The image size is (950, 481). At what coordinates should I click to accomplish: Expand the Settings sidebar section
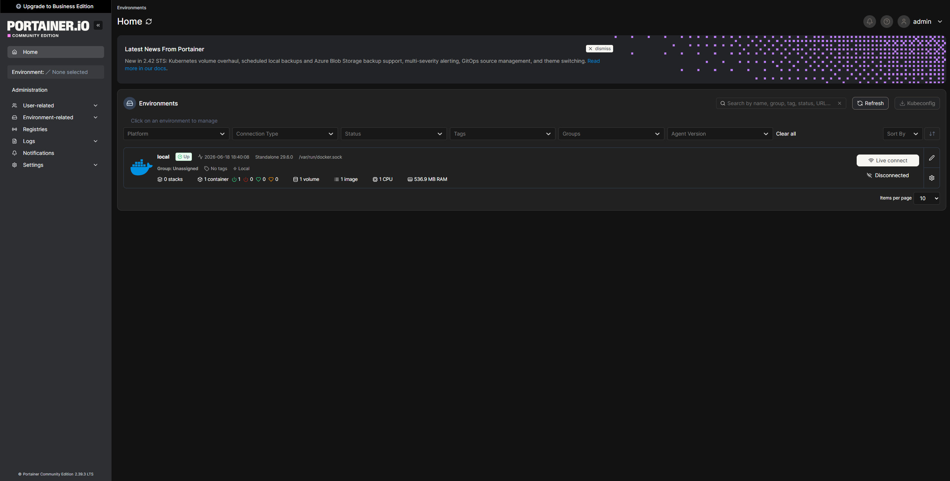click(55, 165)
